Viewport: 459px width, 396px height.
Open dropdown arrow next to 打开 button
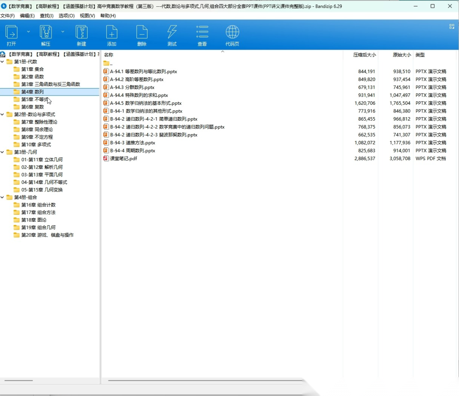pyautogui.click(x=28, y=31)
